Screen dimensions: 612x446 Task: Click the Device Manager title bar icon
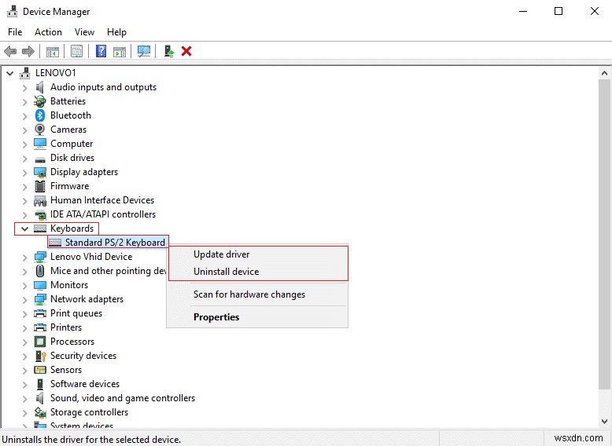click(x=12, y=11)
